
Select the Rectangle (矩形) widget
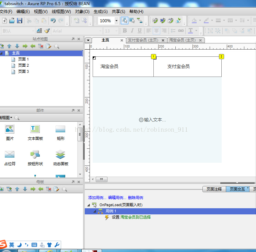click(61, 133)
